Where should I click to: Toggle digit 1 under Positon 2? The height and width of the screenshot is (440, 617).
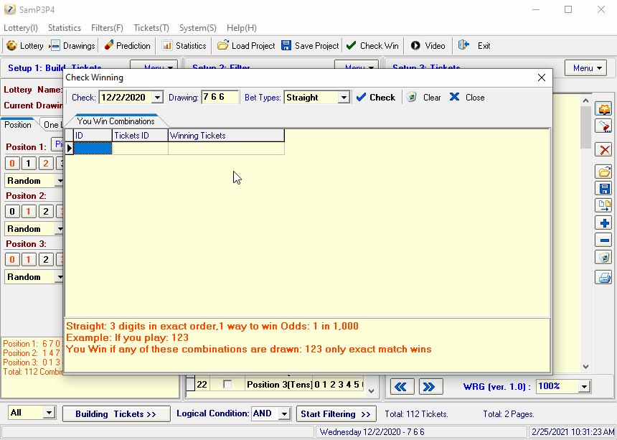pyautogui.click(x=29, y=211)
